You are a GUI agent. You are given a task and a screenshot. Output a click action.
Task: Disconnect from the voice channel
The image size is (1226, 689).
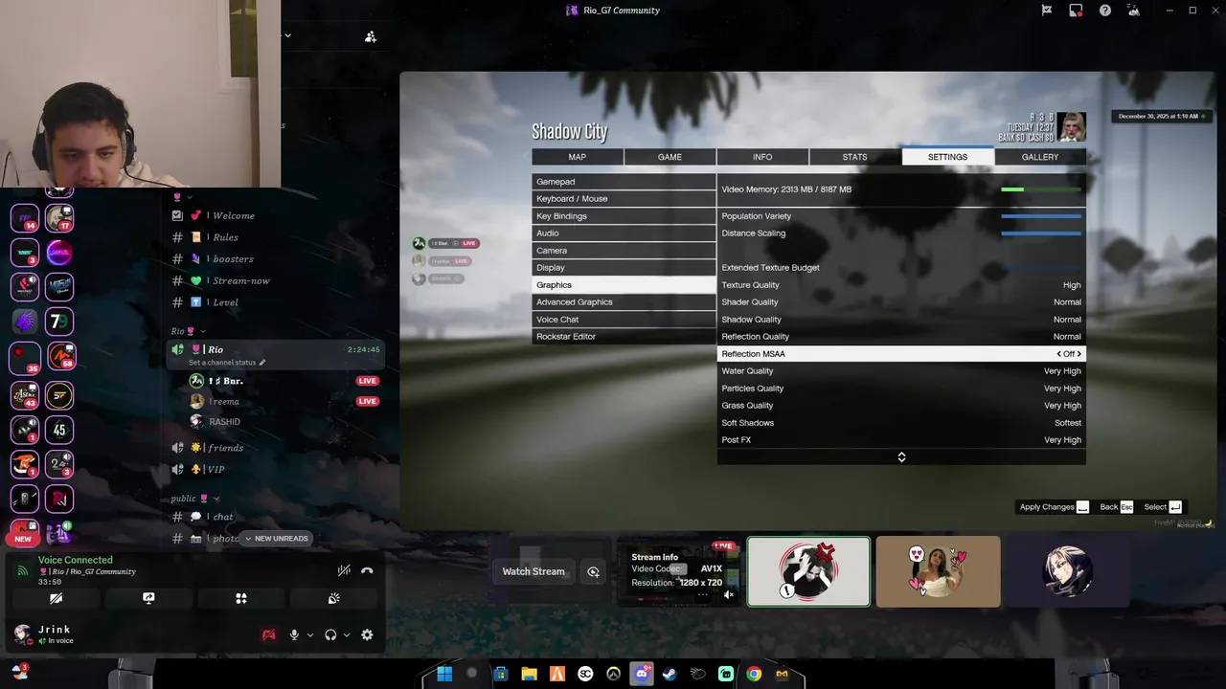point(367,570)
